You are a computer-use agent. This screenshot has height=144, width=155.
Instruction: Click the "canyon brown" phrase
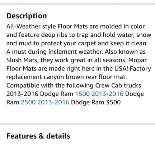click(x=64, y=77)
